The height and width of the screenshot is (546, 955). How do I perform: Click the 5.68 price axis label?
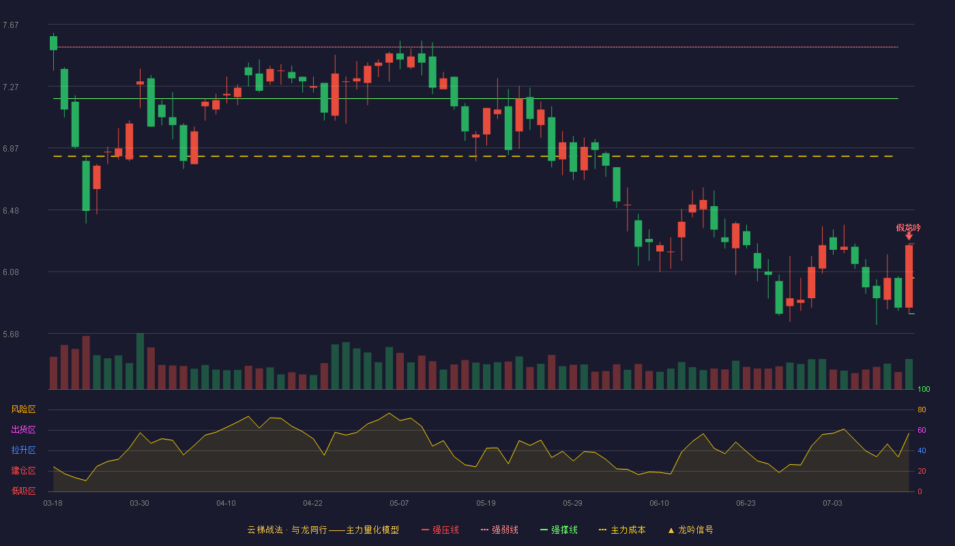click(10, 334)
